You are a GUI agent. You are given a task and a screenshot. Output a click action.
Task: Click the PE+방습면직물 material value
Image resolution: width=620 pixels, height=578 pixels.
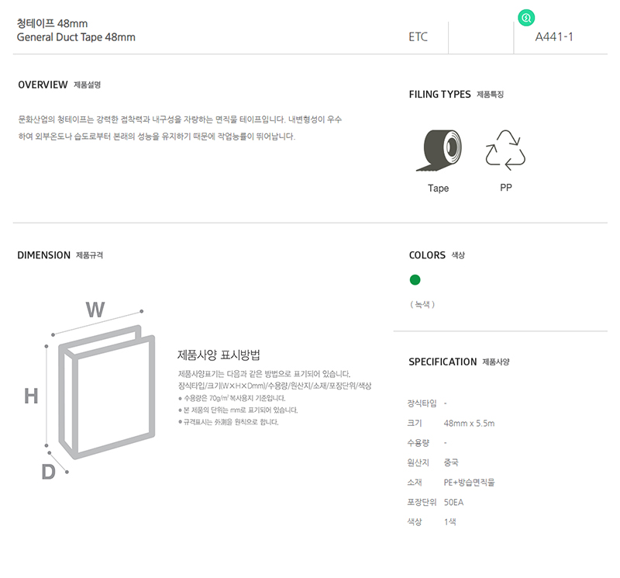pyautogui.click(x=469, y=483)
